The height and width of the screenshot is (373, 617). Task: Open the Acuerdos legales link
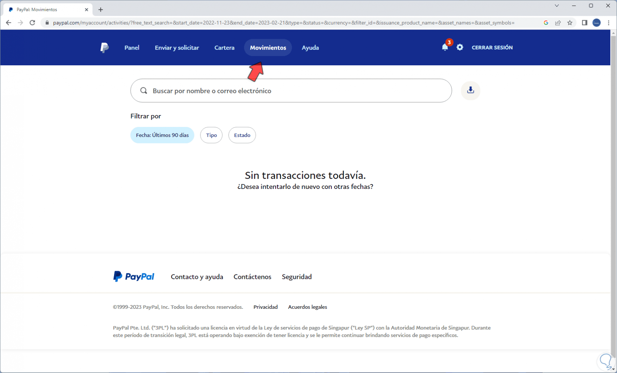click(x=307, y=307)
